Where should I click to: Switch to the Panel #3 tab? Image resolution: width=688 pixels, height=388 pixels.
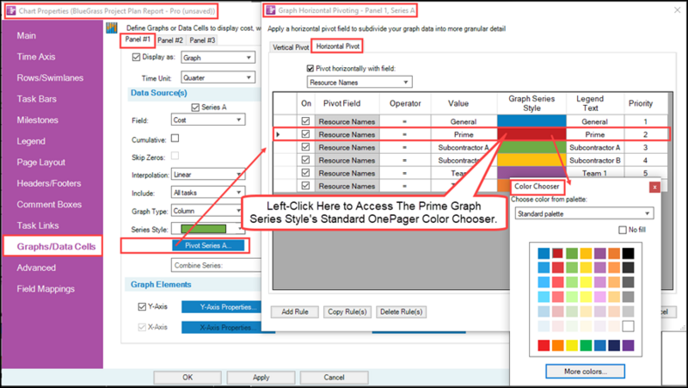point(202,40)
